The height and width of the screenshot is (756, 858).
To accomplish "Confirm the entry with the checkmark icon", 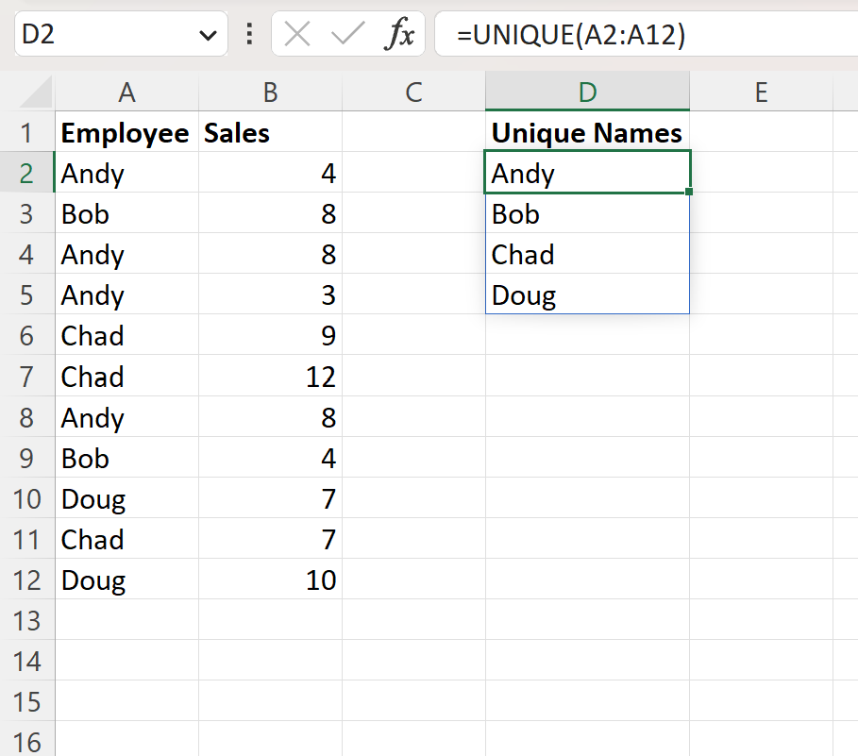I will click(348, 35).
